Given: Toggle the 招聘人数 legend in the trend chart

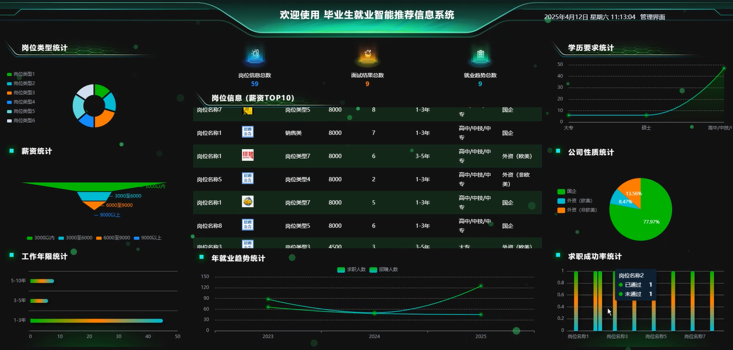Looking at the screenshot, I should click(384, 269).
